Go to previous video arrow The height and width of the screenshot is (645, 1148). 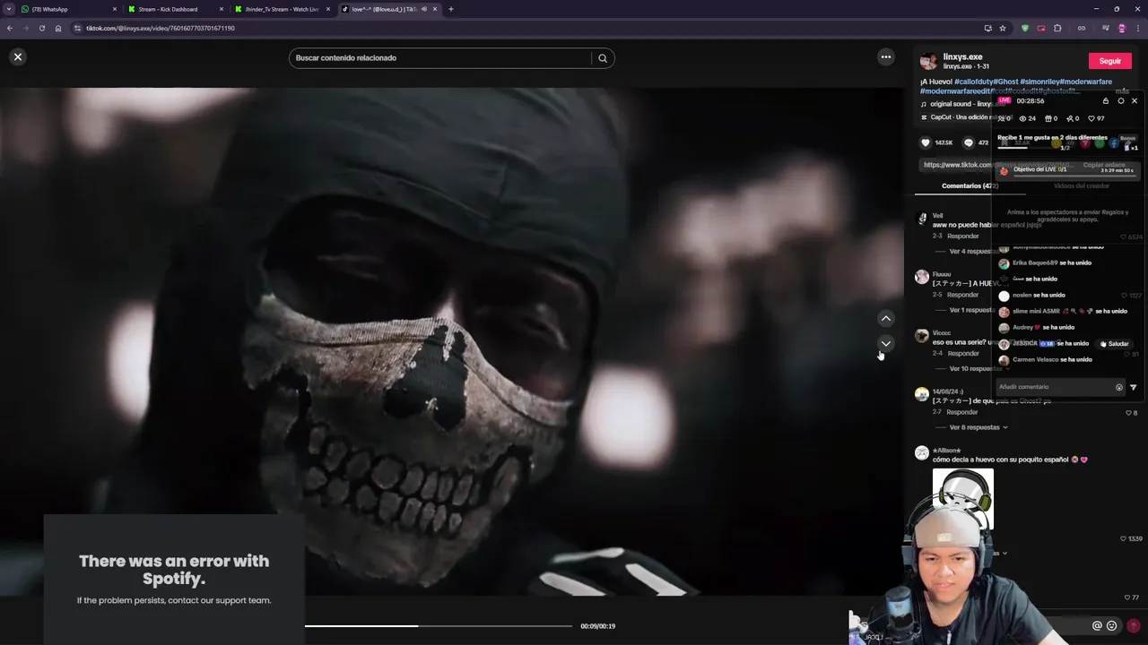(886, 318)
